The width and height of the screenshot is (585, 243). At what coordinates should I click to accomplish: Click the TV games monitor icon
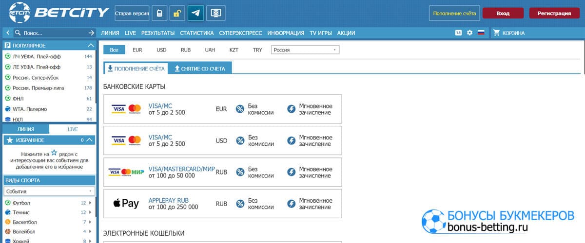(215, 14)
